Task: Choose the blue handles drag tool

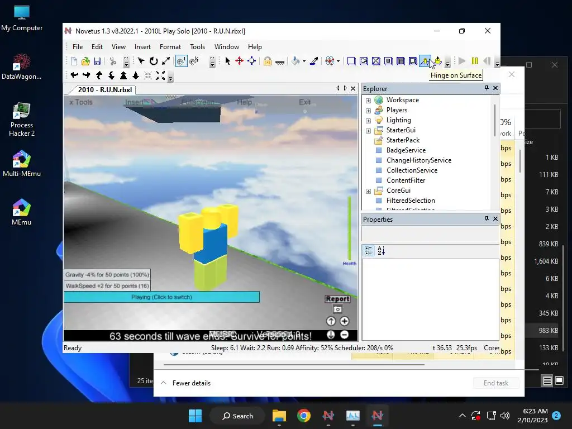Action: click(x=252, y=61)
